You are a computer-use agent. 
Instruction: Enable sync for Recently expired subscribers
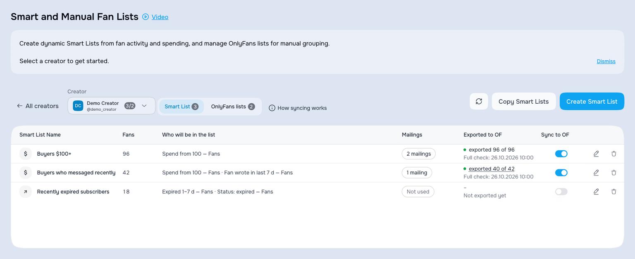[561, 192]
